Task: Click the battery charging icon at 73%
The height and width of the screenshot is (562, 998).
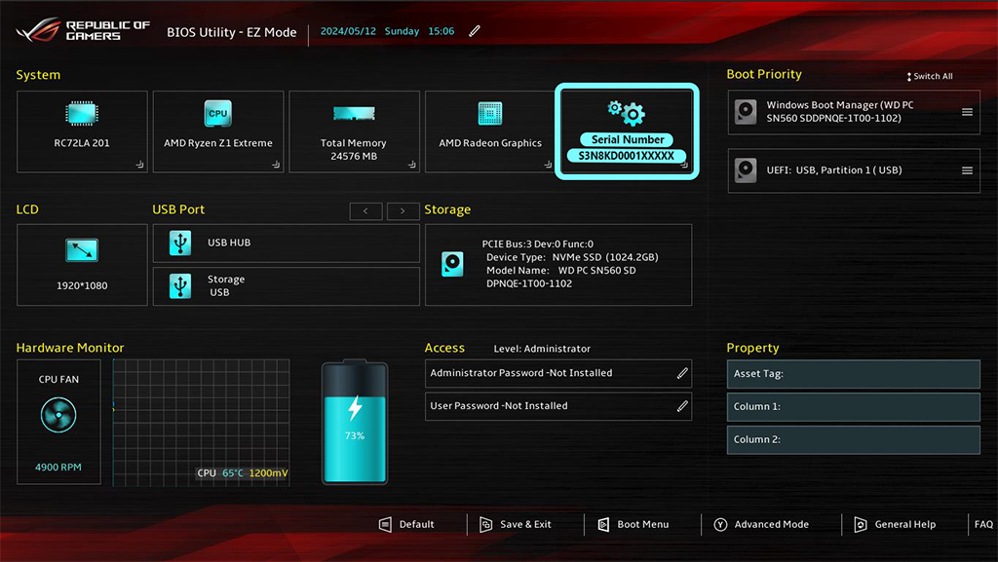Action: point(355,423)
